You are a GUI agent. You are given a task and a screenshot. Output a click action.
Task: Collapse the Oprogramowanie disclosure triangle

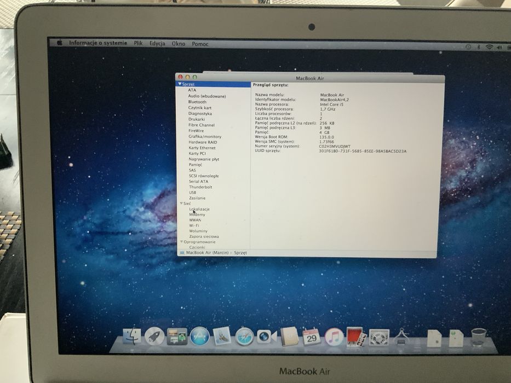pos(182,242)
